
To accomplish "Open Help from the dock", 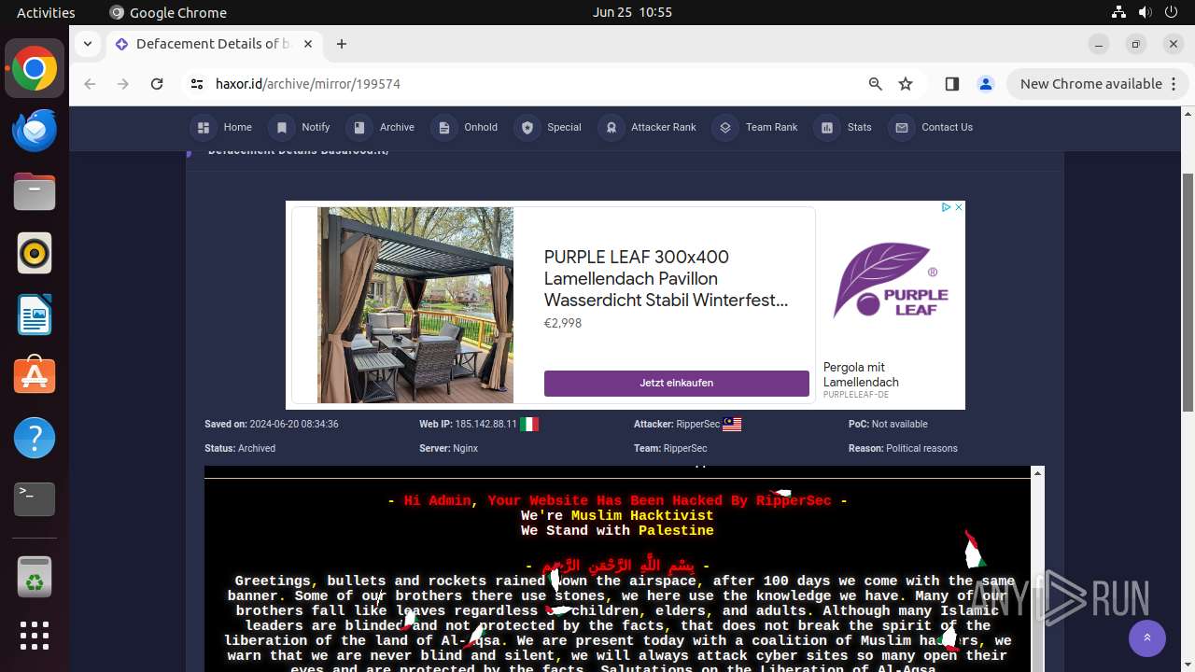I will pyautogui.click(x=35, y=438).
